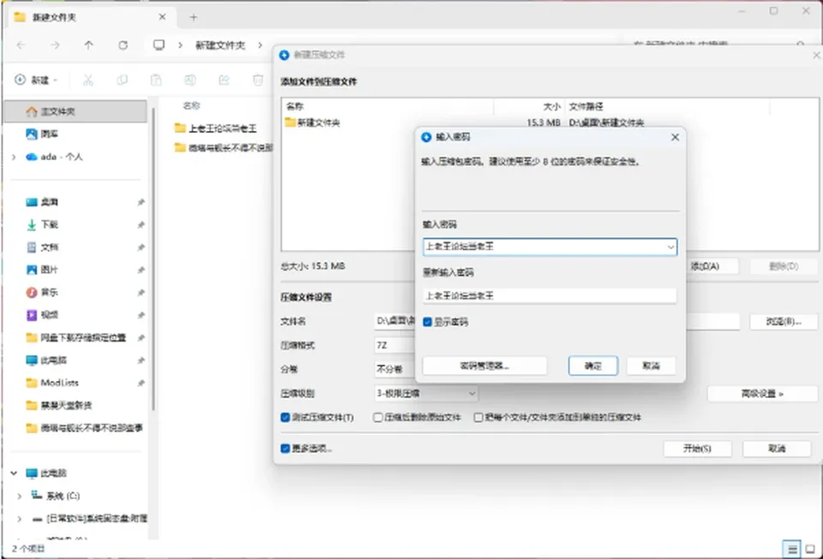Image resolution: width=823 pixels, height=559 pixels.
Task: Switch Explorer to large icons view via status bar icon
Action: click(810, 549)
